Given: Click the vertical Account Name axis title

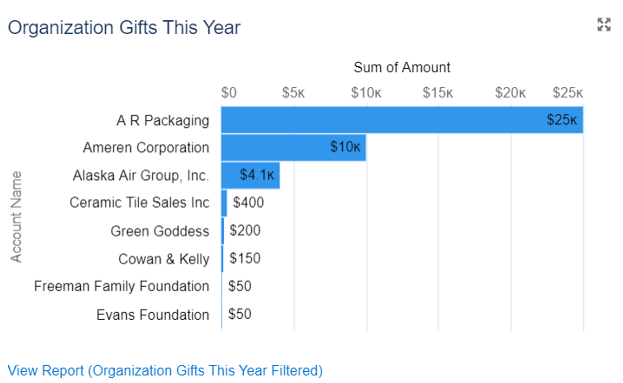Looking at the screenshot, I should coord(16,217).
